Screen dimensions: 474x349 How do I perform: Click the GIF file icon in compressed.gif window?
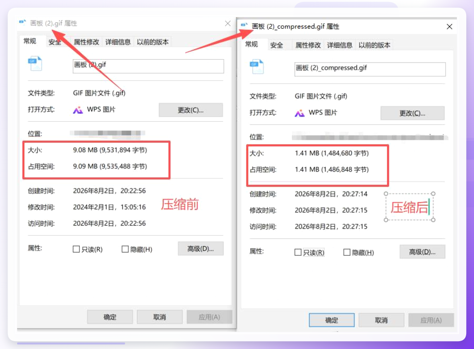[x=257, y=66]
